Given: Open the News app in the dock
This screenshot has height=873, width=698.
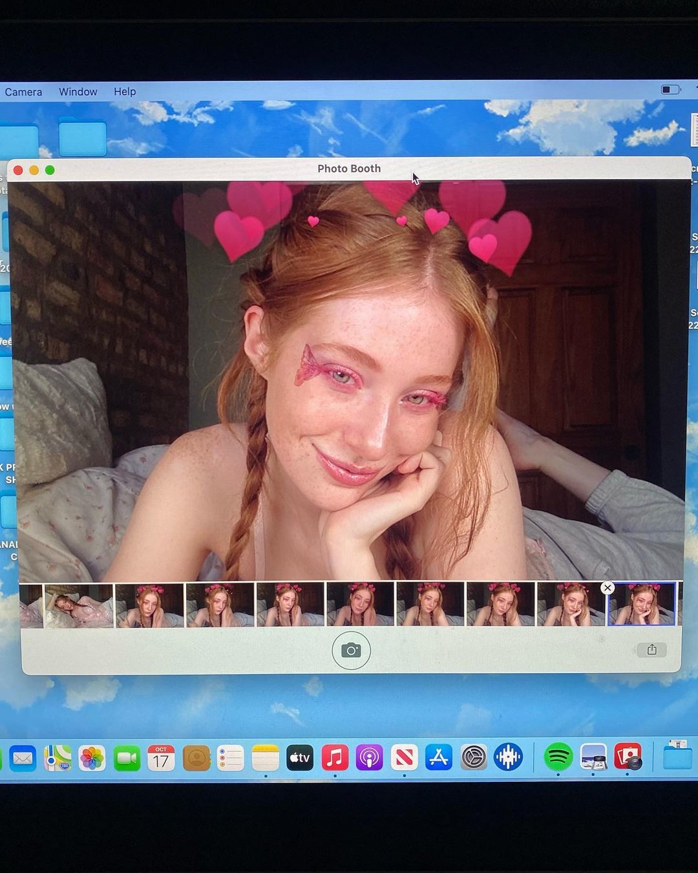Looking at the screenshot, I should click(x=404, y=758).
